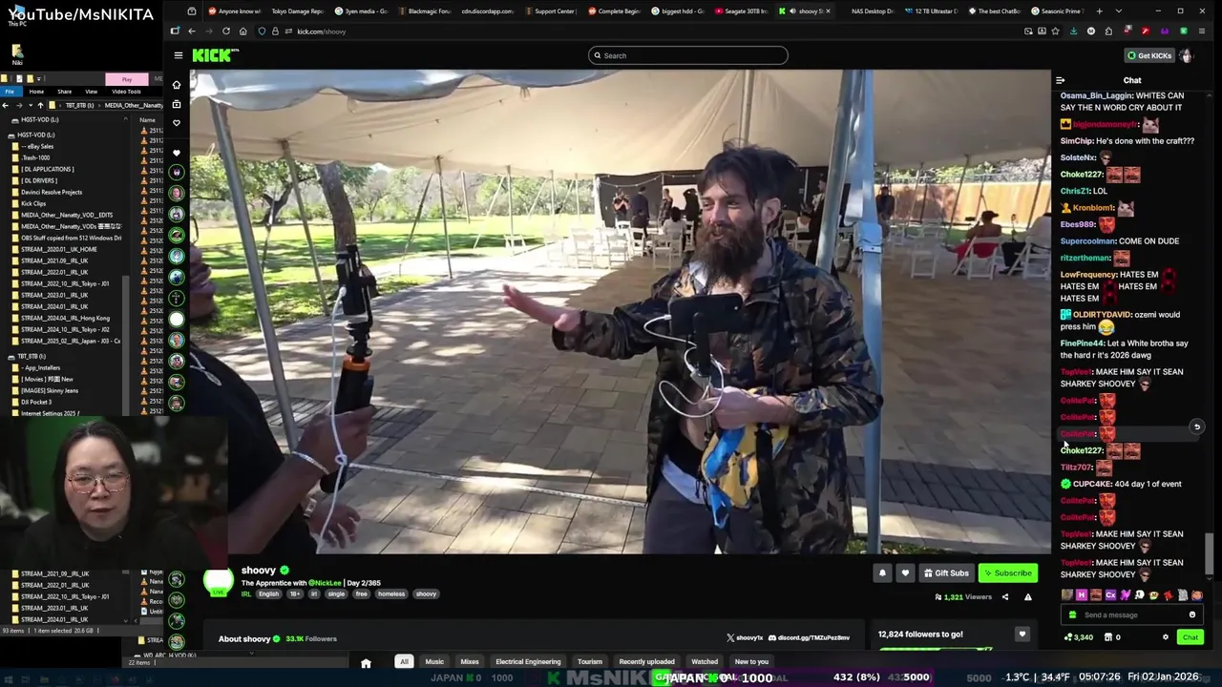The width and height of the screenshot is (1222, 687).
Task: Click the green Chat send button
Action: [1190, 637]
